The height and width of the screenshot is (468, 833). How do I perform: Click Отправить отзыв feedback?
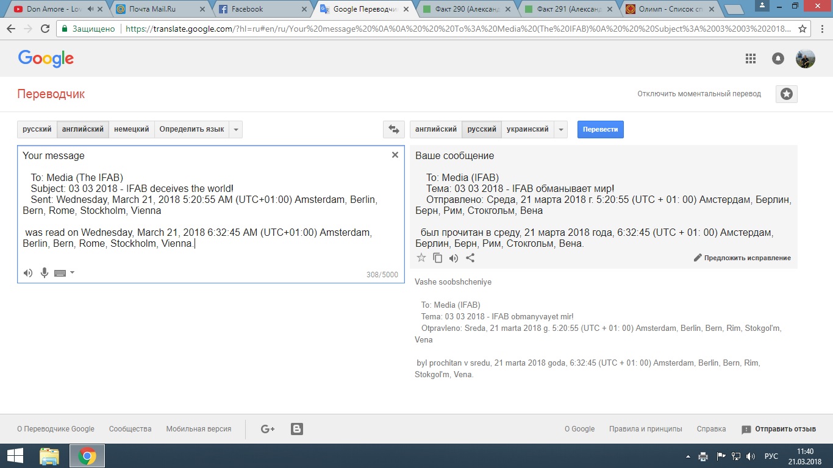tap(779, 429)
